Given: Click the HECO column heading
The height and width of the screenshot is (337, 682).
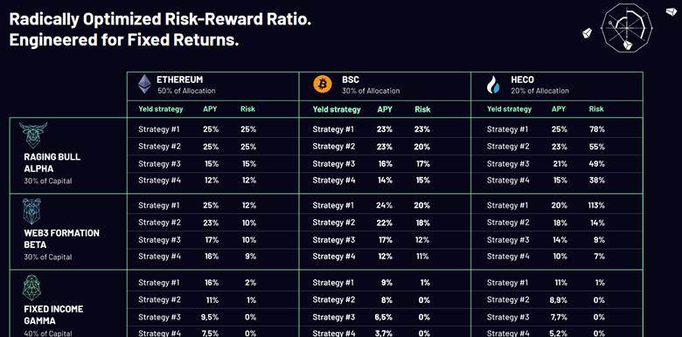Looking at the screenshot, I should pyautogui.click(x=522, y=80).
